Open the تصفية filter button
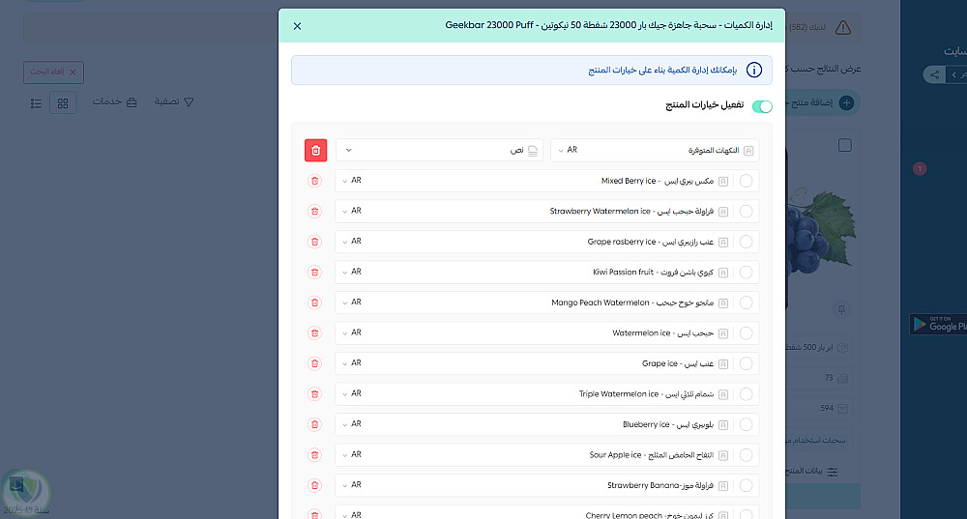 [x=174, y=101]
